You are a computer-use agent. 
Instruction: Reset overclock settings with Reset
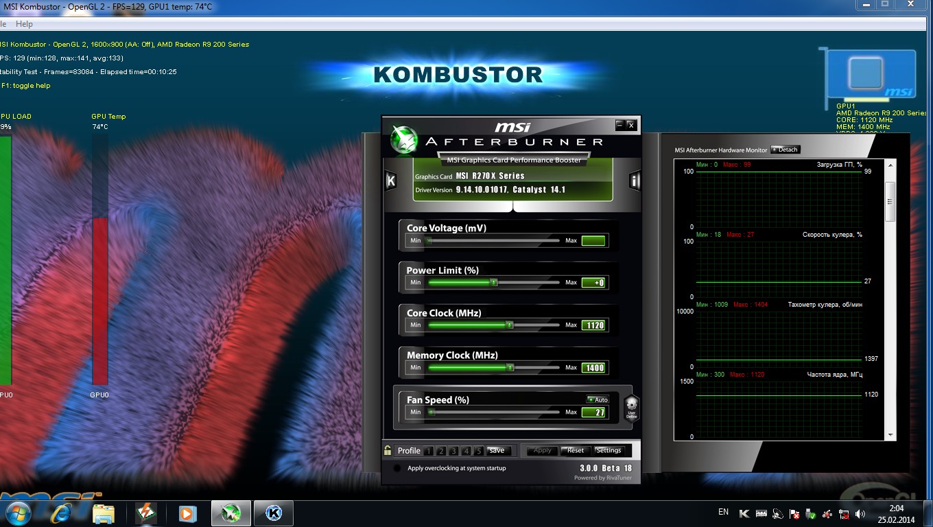(575, 450)
